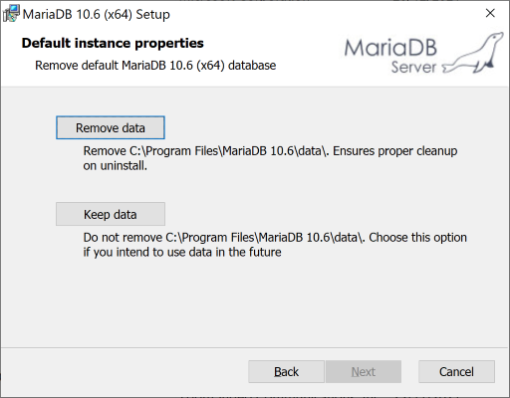Viewport: 510px width, 398px height.
Task: Click the MariaDB wordmark in the banner
Action: click(390, 48)
